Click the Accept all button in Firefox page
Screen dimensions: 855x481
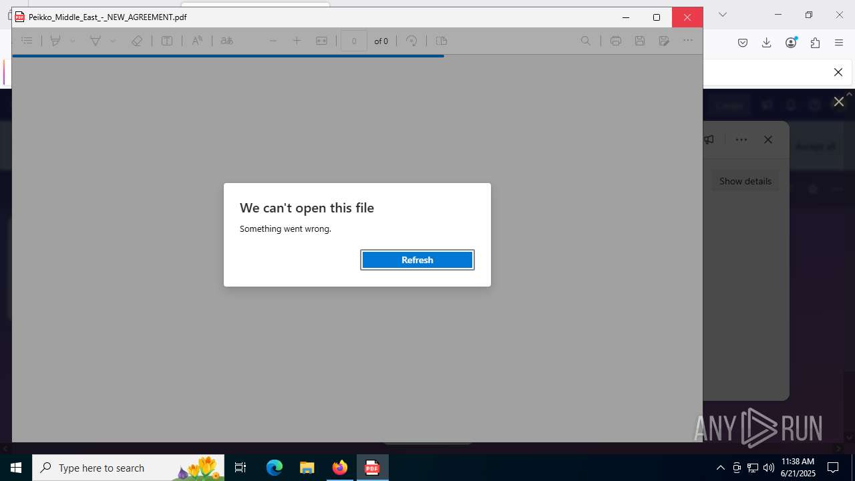click(816, 146)
